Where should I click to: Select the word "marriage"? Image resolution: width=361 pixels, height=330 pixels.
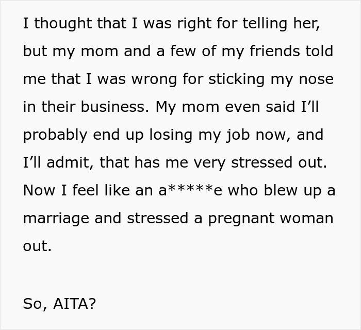(56, 219)
